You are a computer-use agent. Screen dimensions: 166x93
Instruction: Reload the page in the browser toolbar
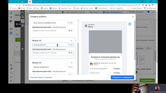pos(17,5)
